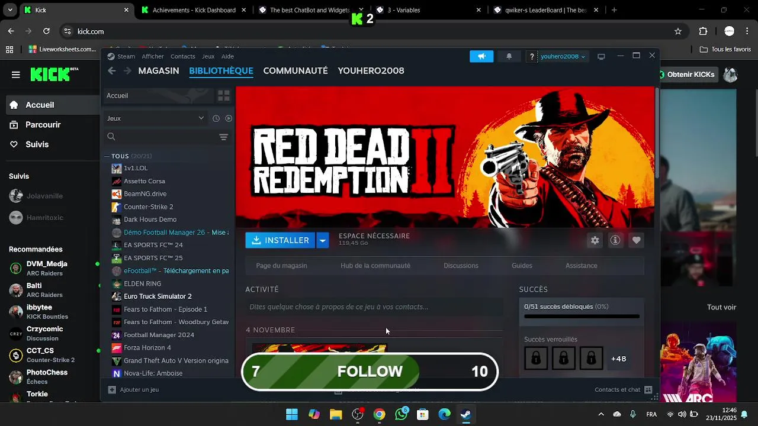Open Steam announcements megaphone button
The image size is (758, 426).
point(481,56)
